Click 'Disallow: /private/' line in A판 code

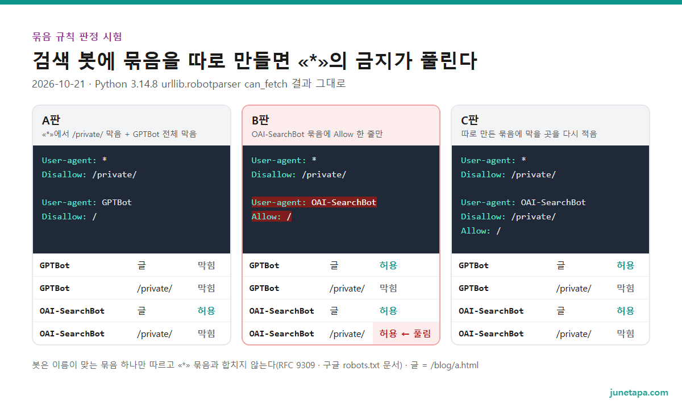[x=89, y=174]
